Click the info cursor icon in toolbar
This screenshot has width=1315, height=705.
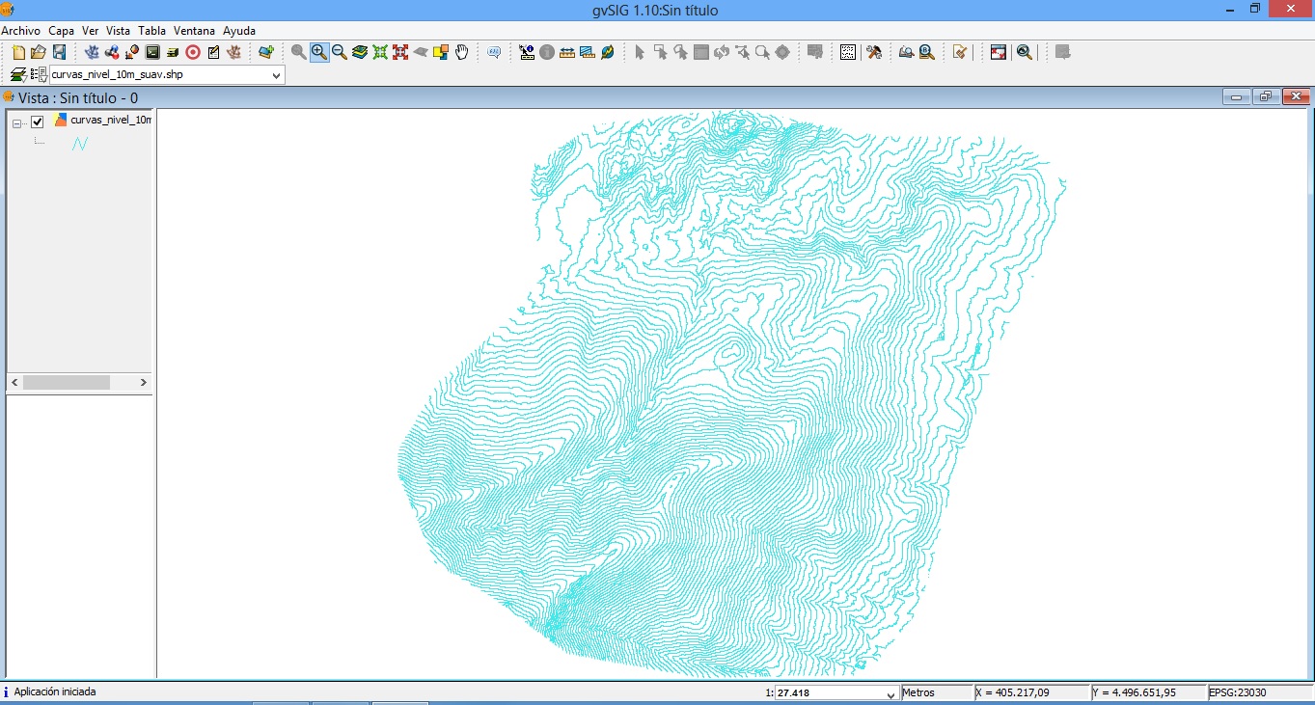coord(527,52)
